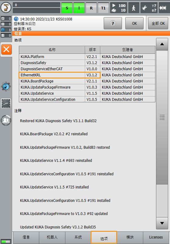Select the KUKA.BoardPackage row
Image resolution: width=170 pixels, height=244 pixels.
pyautogui.click(x=87, y=81)
